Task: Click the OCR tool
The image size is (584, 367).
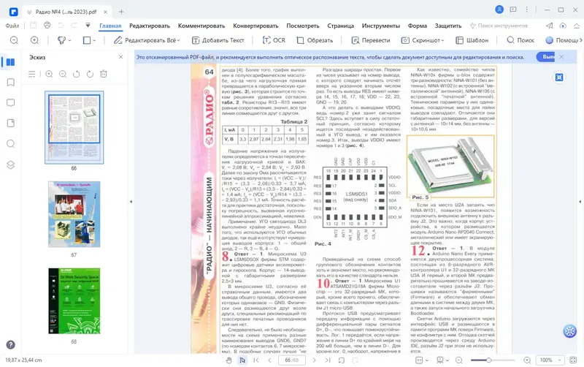Action: (274, 40)
